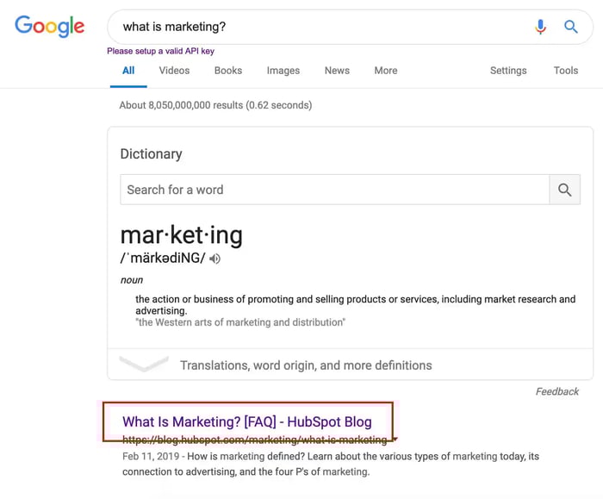The image size is (603, 499).
Task: Expand the dictionary chevron arrow
Action: click(143, 365)
